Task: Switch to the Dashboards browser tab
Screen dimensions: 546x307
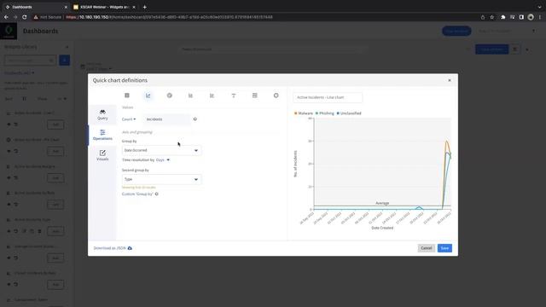Action: tap(36, 7)
